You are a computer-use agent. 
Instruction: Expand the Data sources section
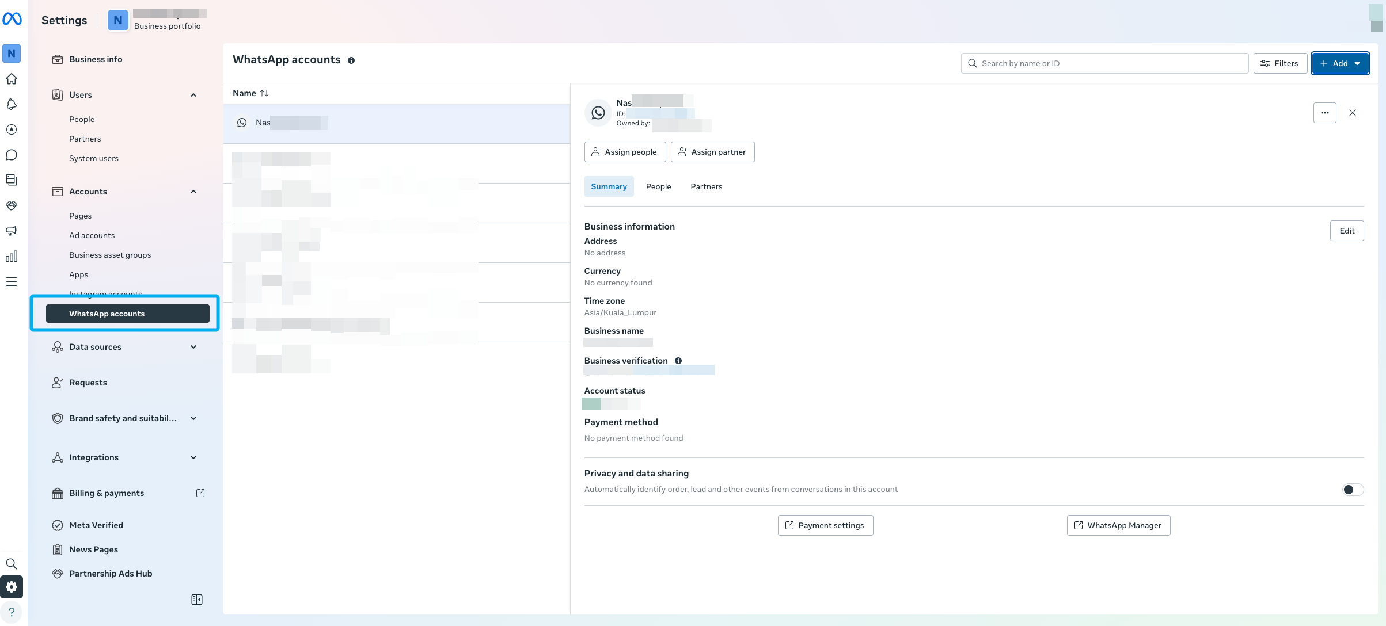193,347
